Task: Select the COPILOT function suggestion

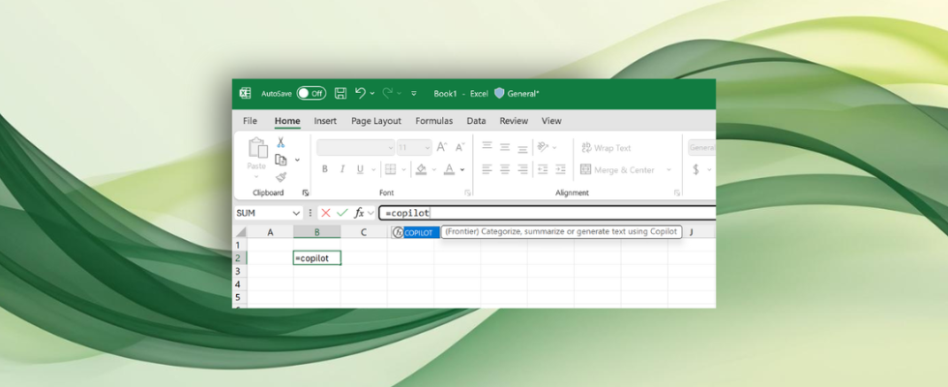Action: (418, 232)
